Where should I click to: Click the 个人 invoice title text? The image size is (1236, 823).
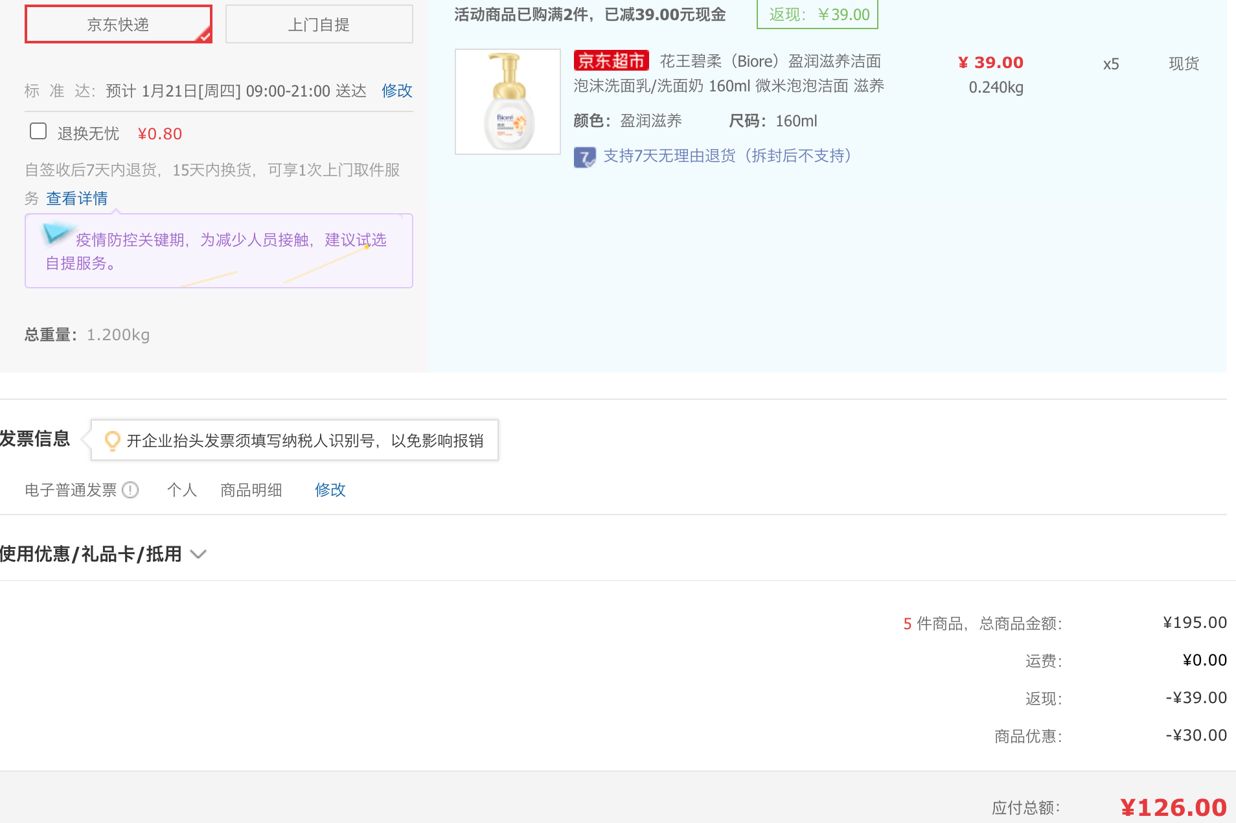pyautogui.click(x=182, y=490)
